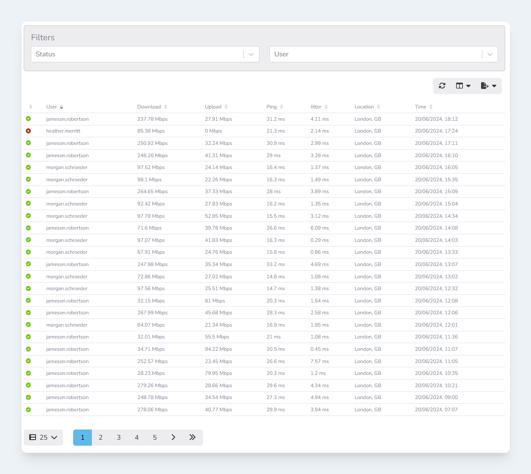Go to page 5

pos(155,438)
